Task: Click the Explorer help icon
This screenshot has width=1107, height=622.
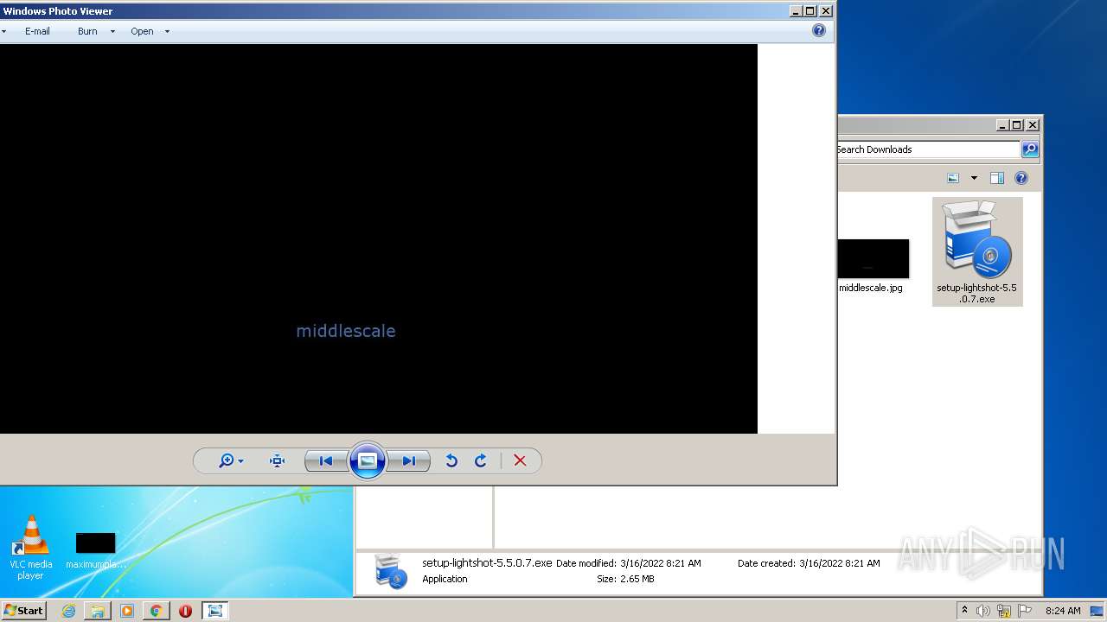Action: pos(1021,178)
